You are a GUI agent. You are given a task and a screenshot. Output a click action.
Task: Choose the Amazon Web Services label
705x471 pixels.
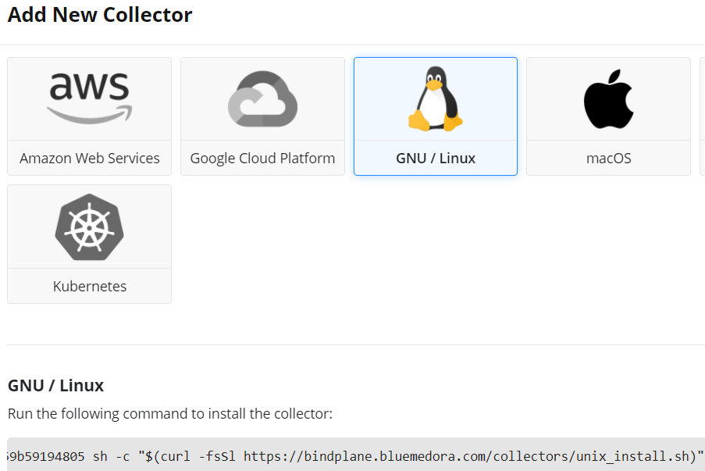(x=90, y=159)
